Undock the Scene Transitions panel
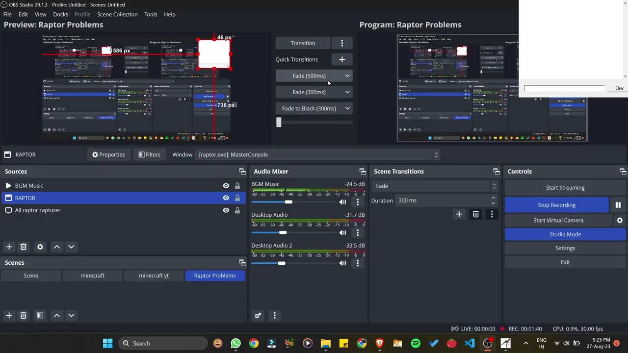This screenshot has height=353, width=628. click(497, 172)
